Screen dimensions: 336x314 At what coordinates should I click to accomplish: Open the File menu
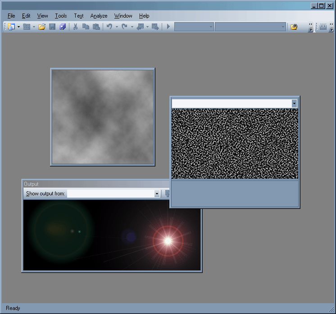11,16
